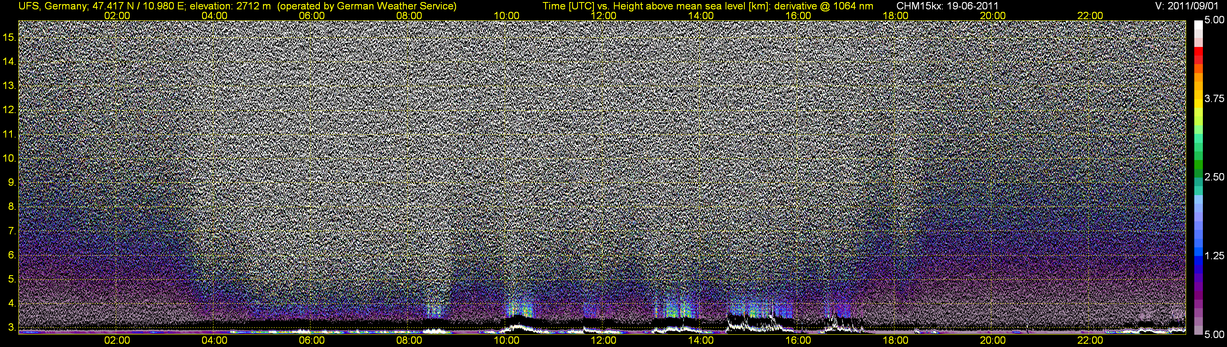1227x347 pixels.
Task: Click the "derivative @ 1064 nm" text
Action: pyautogui.click(x=824, y=6)
